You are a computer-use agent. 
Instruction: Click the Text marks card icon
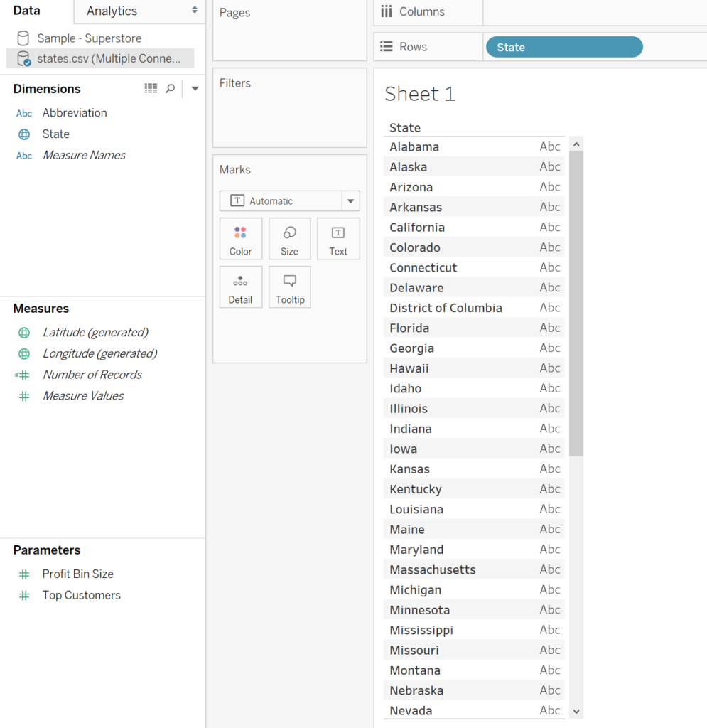click(338, 239)
